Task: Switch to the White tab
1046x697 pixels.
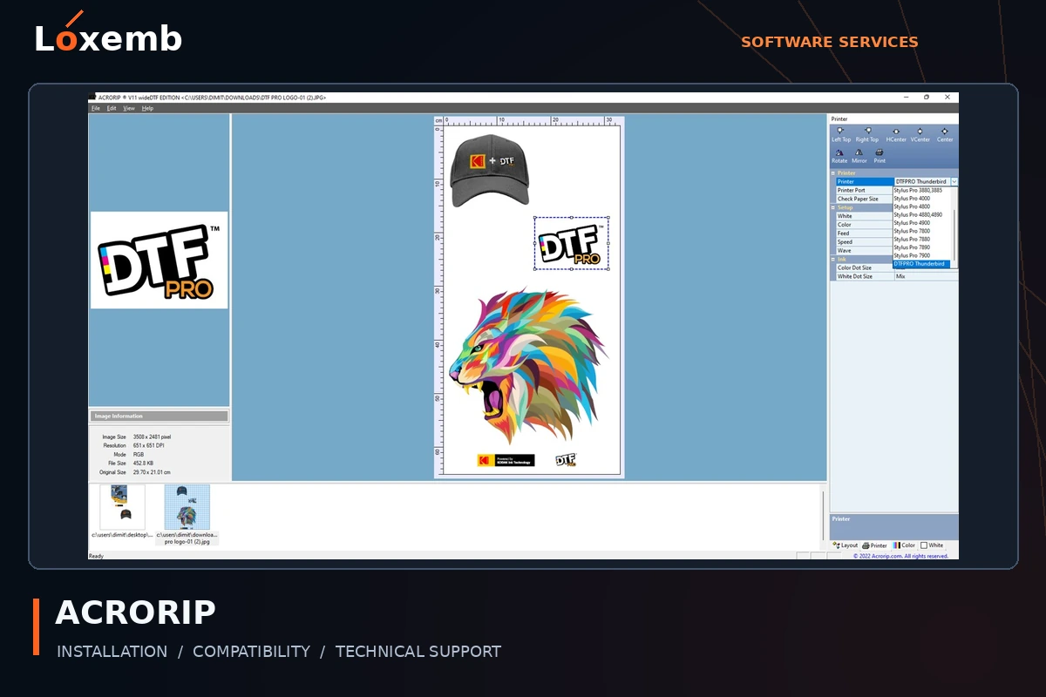Action: (x=932, y=545)
